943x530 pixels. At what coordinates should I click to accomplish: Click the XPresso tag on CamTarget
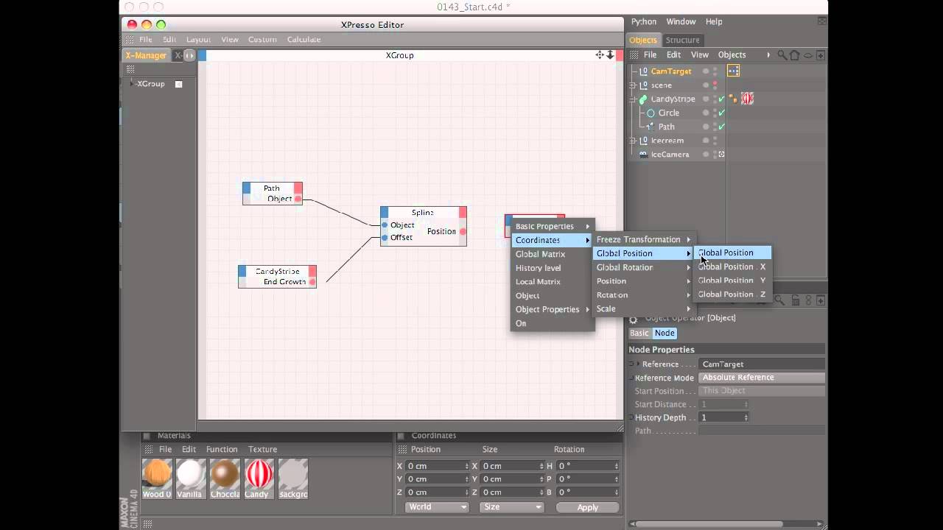(x=733, y=71)
